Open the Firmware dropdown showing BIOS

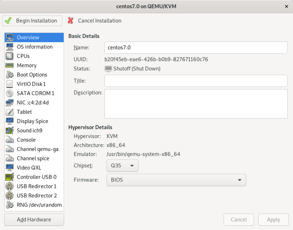pos(176,180)
